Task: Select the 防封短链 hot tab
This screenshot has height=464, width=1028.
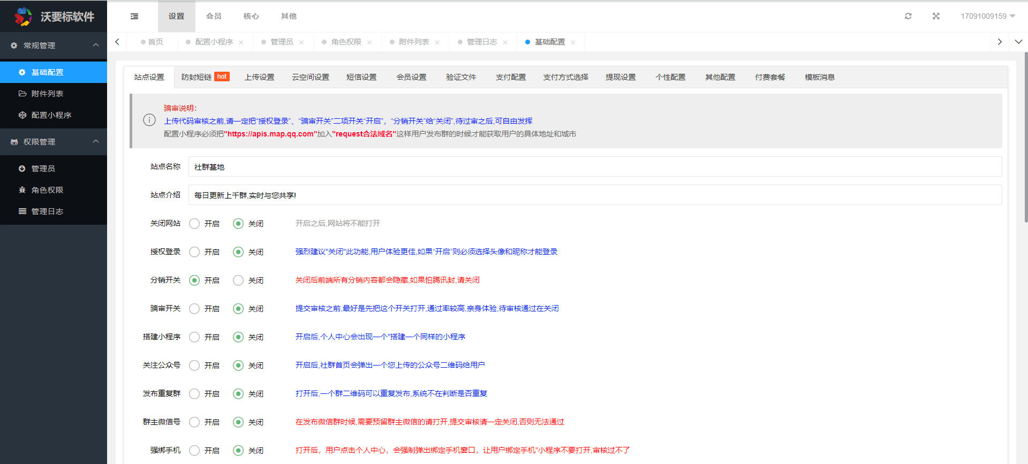Action: coord(206,77)
